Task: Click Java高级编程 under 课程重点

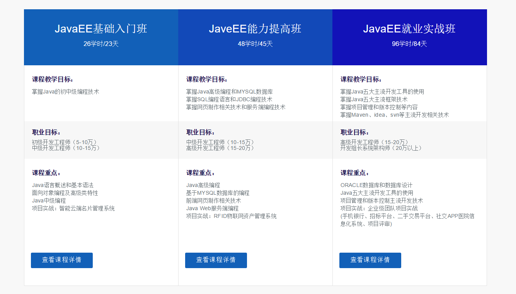Action: [x=203, y=185]
